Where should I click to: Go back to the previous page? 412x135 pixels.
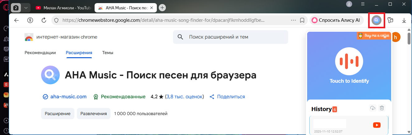tap(16, 20)
